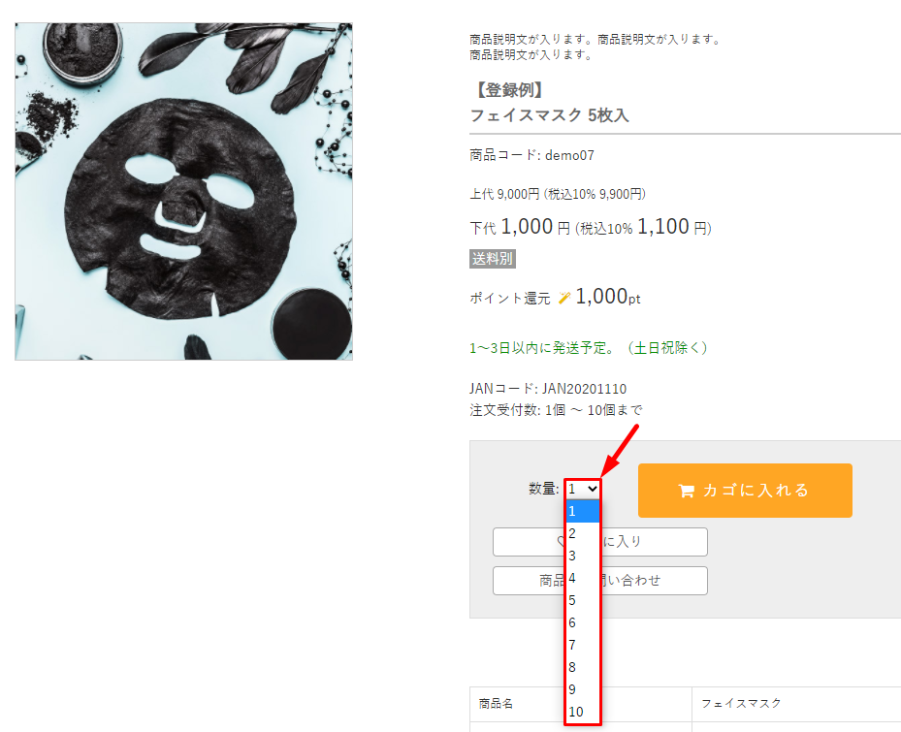Viewport: 901px width, 732px height.
Task: Pick quantity 6 in the dropdown
Action: point(583,622)
